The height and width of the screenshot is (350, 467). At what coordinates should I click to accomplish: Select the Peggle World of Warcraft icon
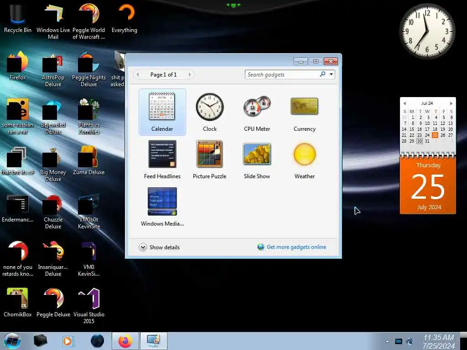point(88,21)
